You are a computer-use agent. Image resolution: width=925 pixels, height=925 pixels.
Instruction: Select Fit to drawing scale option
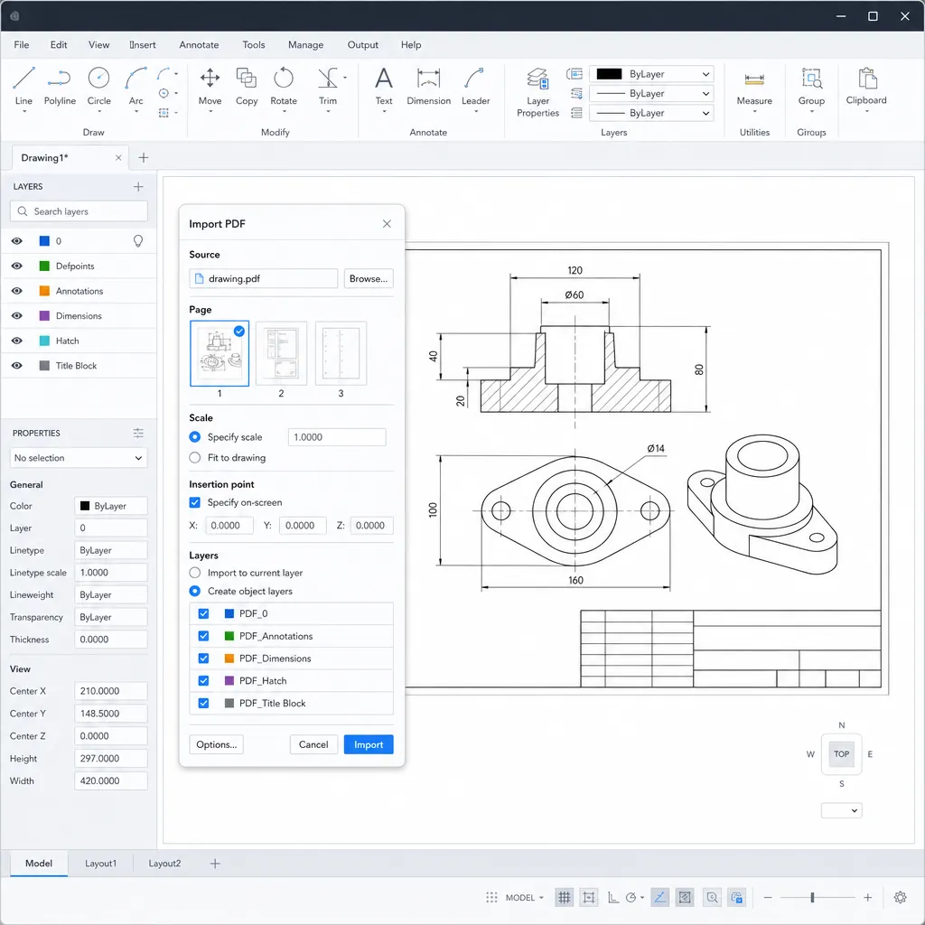tap(195, 457)
